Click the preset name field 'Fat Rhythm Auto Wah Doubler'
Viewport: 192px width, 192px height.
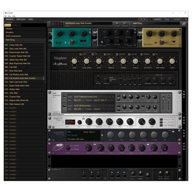point(88,23)
